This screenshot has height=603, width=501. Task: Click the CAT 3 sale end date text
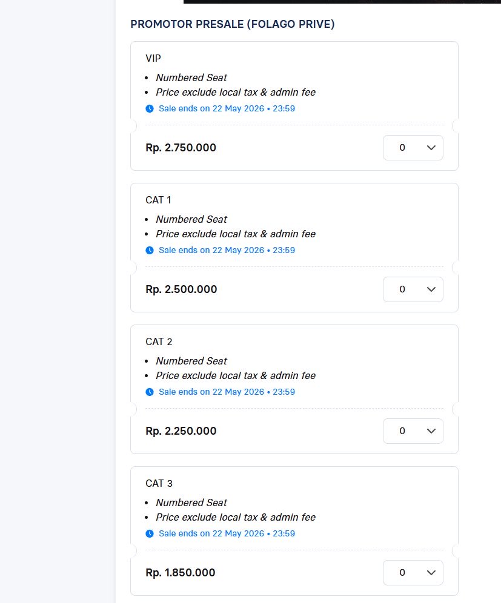point(227,533)
